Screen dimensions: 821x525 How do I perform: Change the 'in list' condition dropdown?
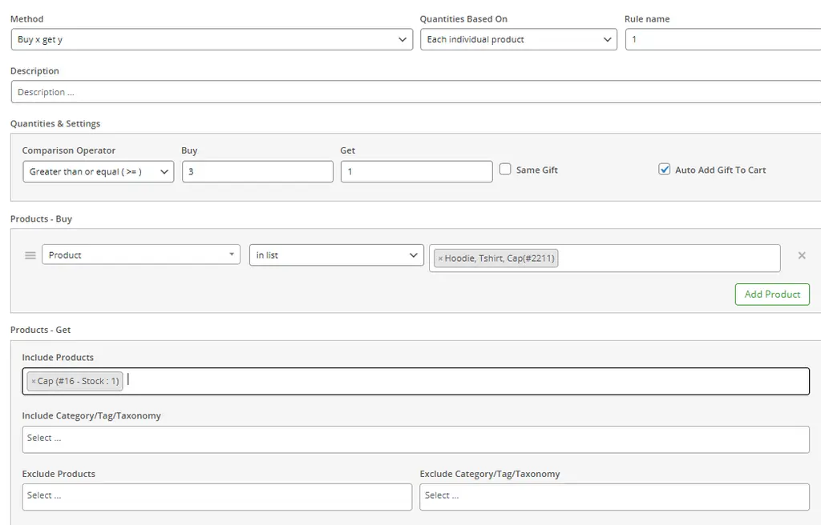pos(336,255)
